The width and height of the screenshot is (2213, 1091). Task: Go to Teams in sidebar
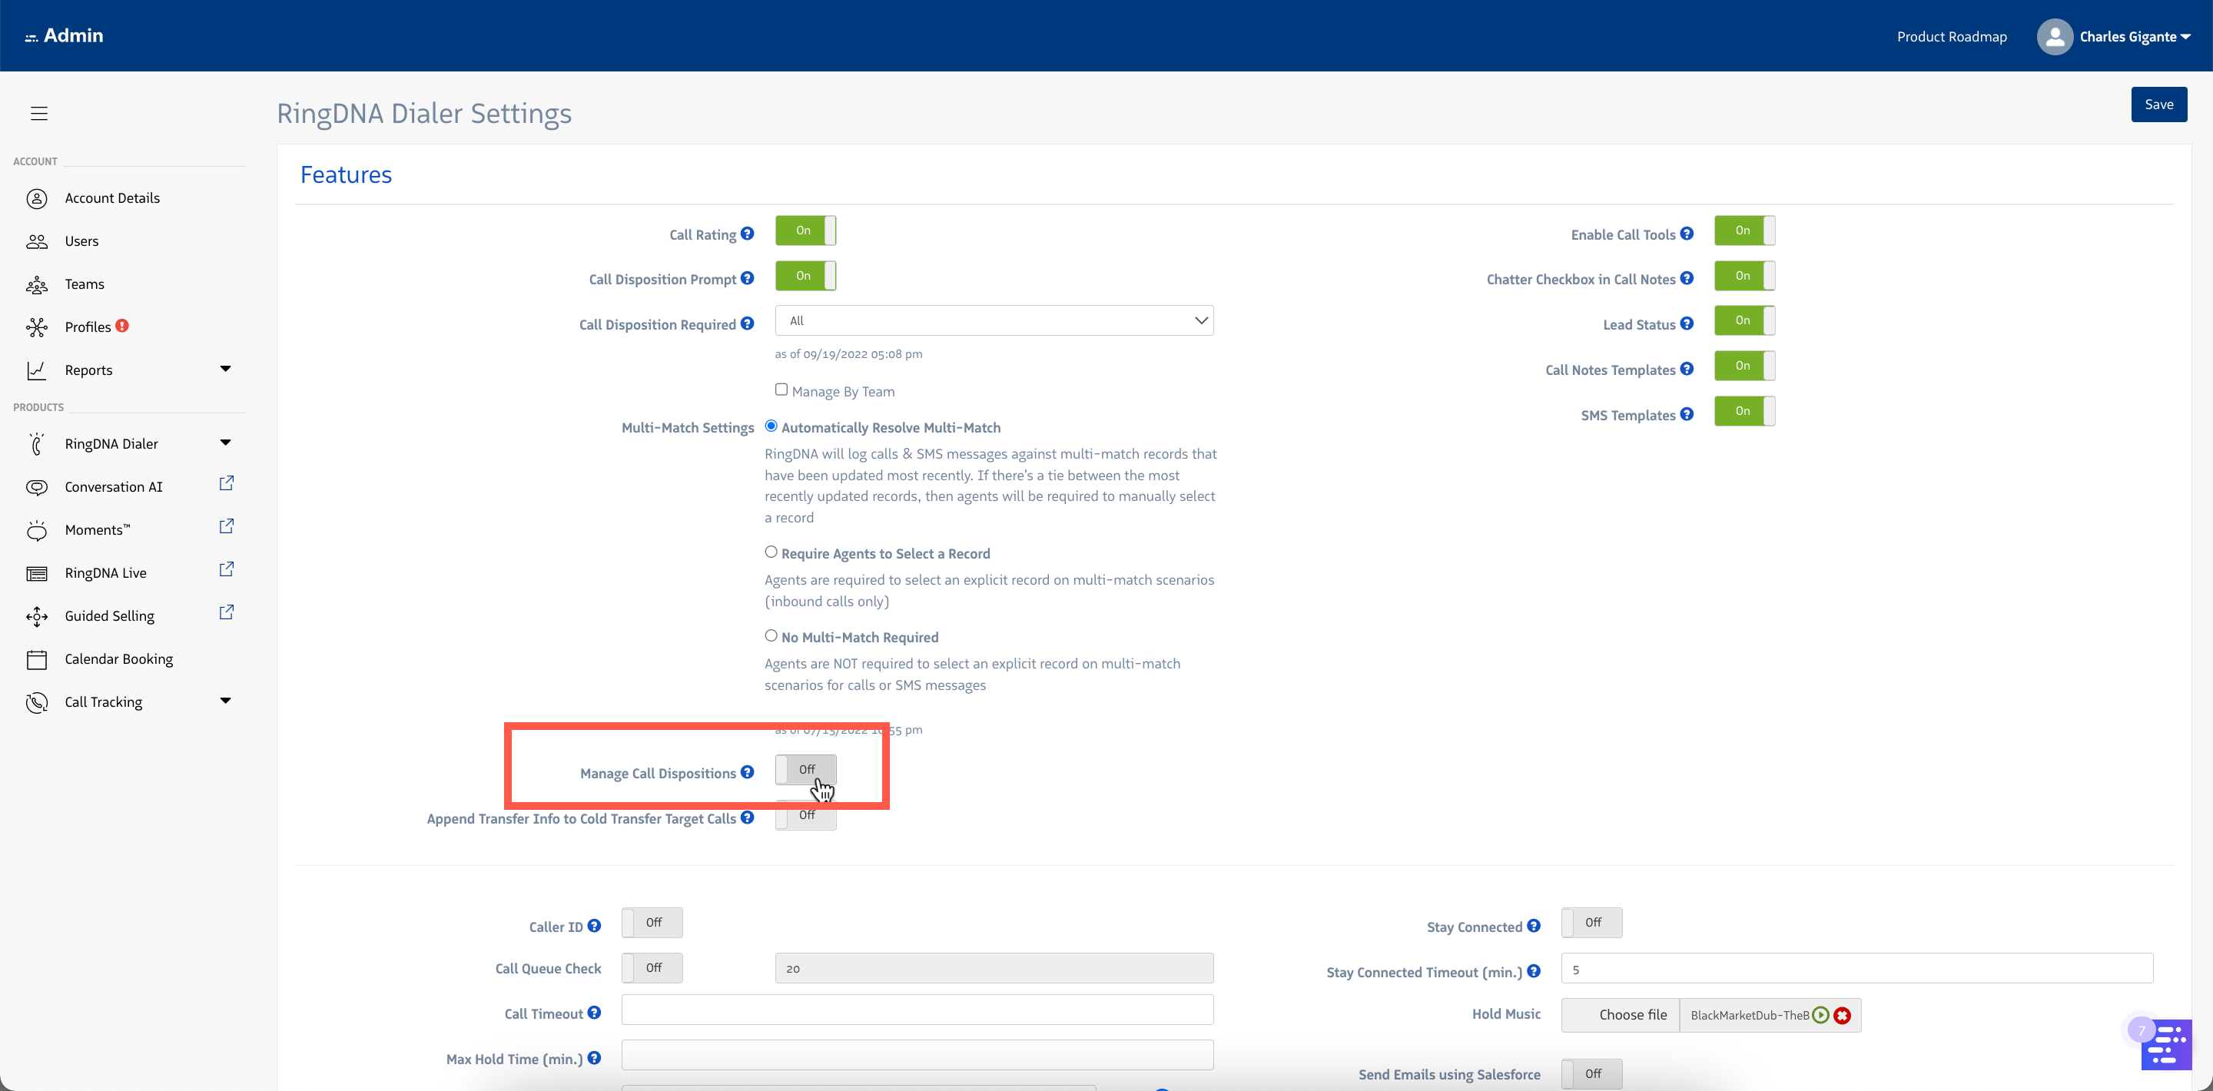tap(85, 284)
